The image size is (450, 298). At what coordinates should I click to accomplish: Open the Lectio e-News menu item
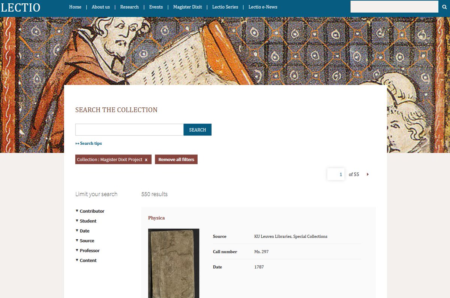coord(263,7)
